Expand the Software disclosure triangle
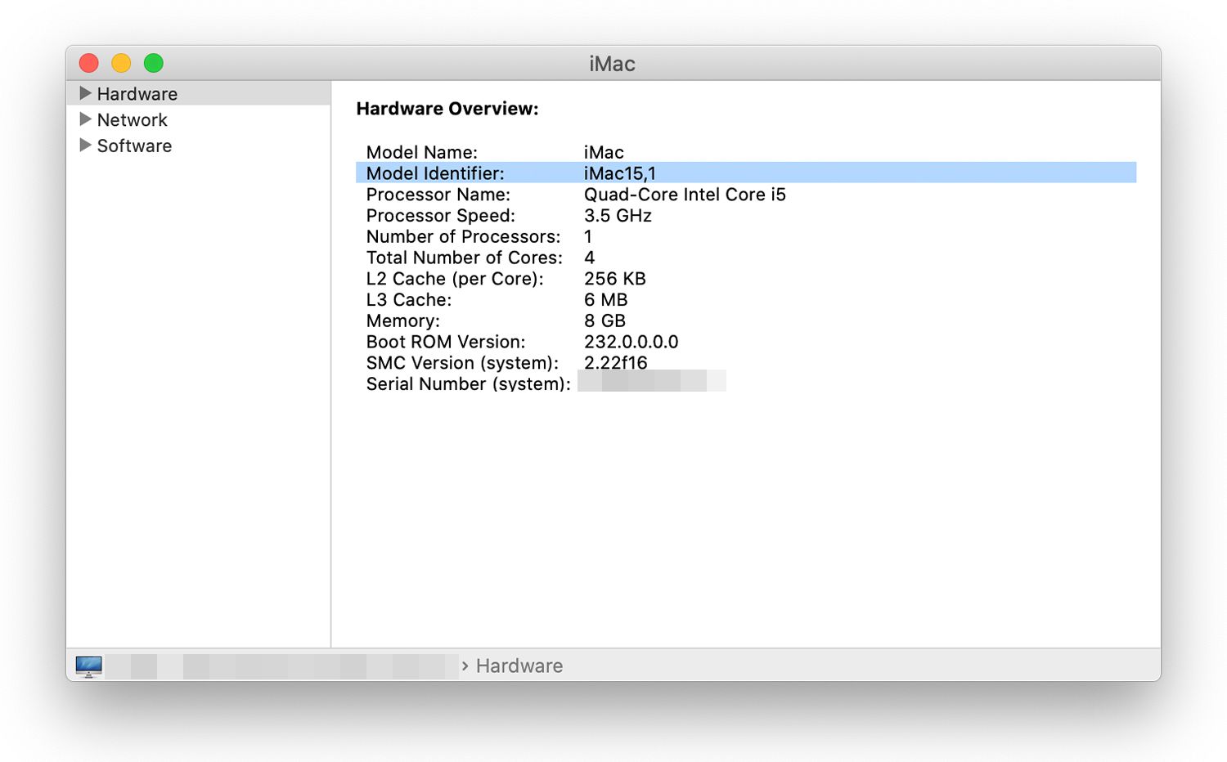This screenshot has width=1227, height=762. (x=85, y=146)
